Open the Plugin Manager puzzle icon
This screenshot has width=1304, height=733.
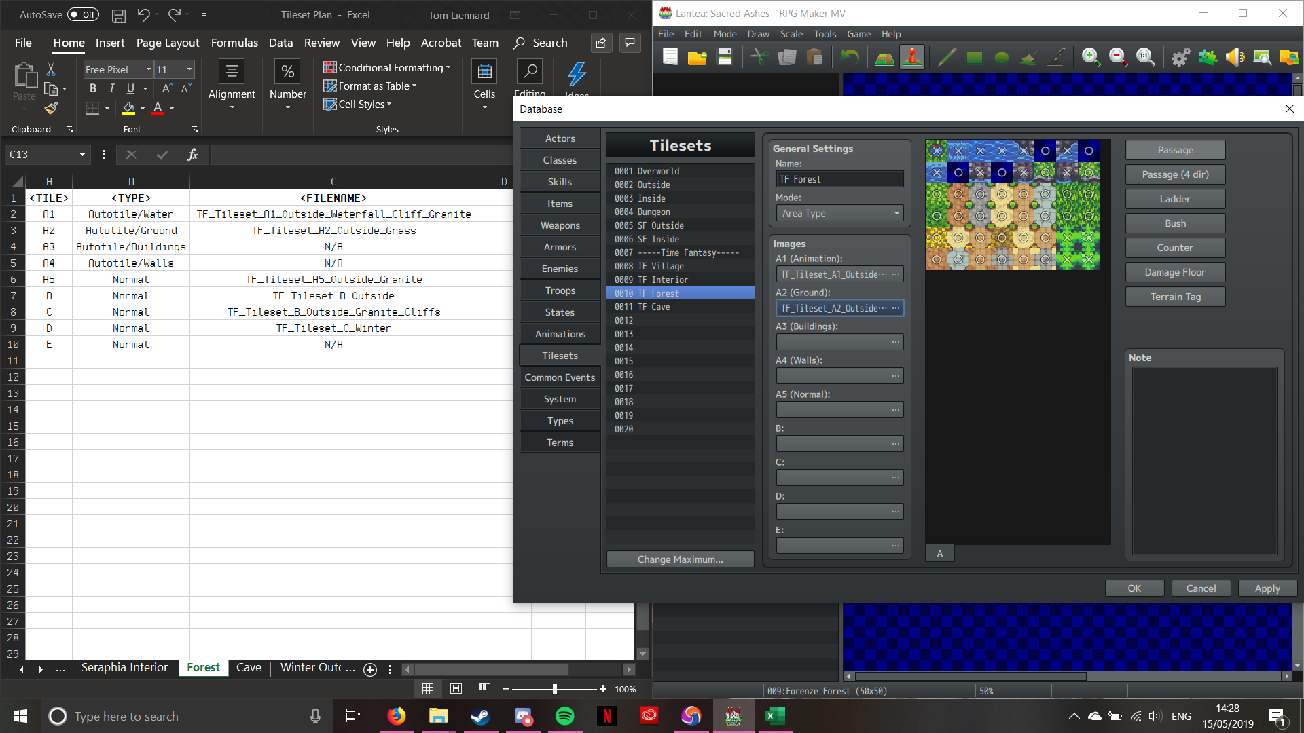pos(1208,58)
